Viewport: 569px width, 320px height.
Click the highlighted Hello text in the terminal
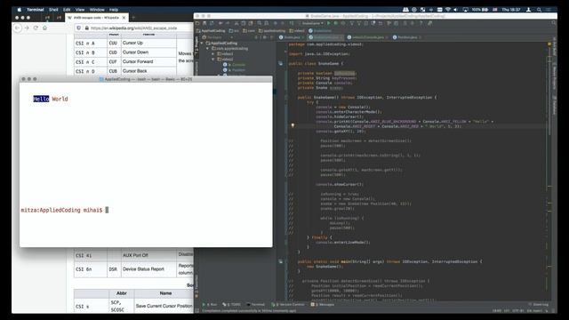pos(41,99)
